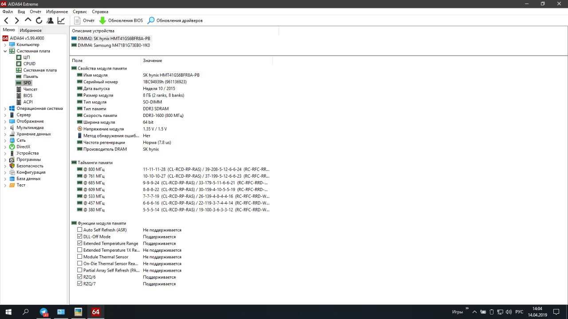The height and width of the screenshot is (319, 568).
Task: Click the Значение column header
Action: [207, 60]
